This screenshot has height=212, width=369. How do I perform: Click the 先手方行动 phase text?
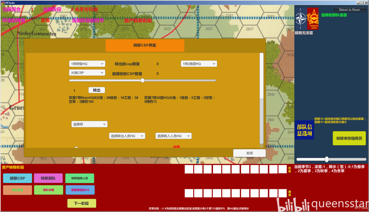click(x=86, y=10)
